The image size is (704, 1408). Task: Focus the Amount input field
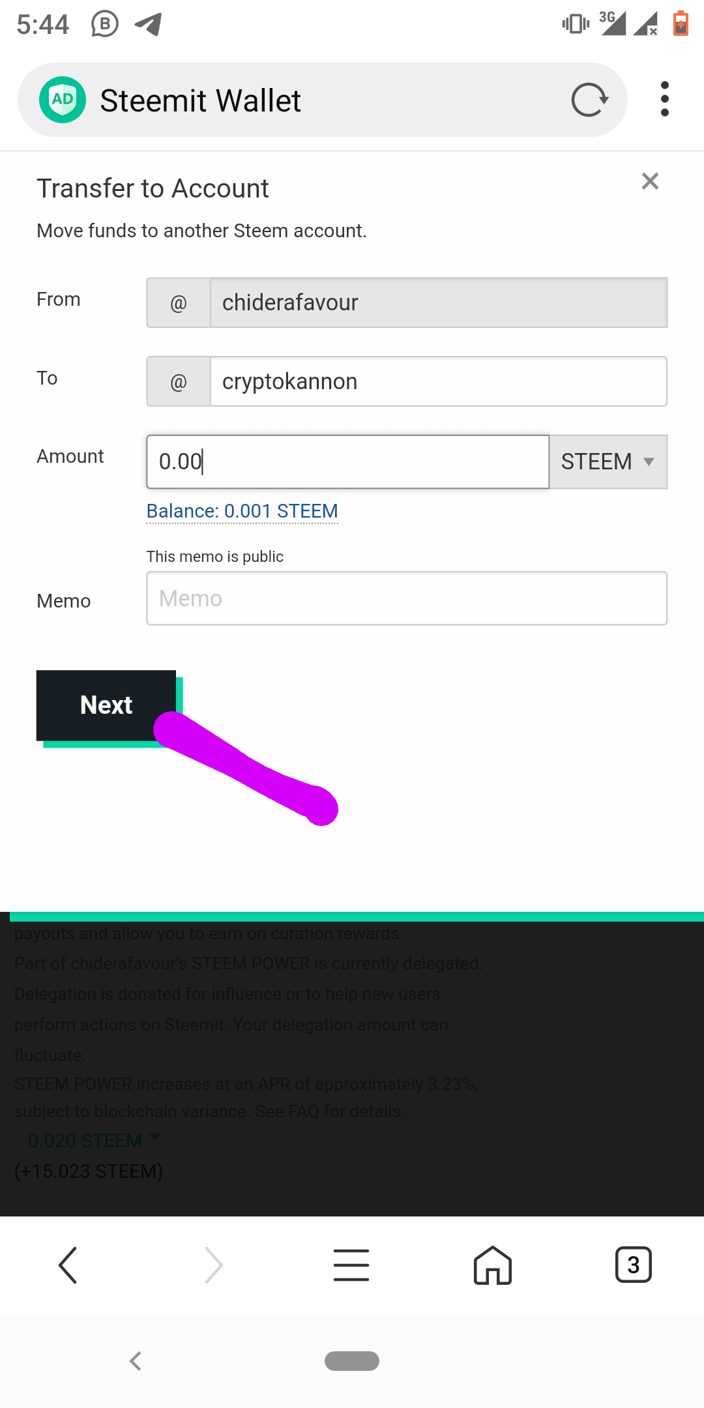348,462
